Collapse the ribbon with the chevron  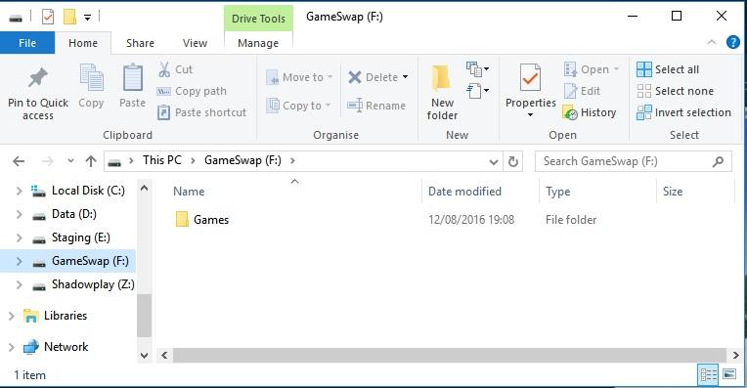(x=712, y=42)
